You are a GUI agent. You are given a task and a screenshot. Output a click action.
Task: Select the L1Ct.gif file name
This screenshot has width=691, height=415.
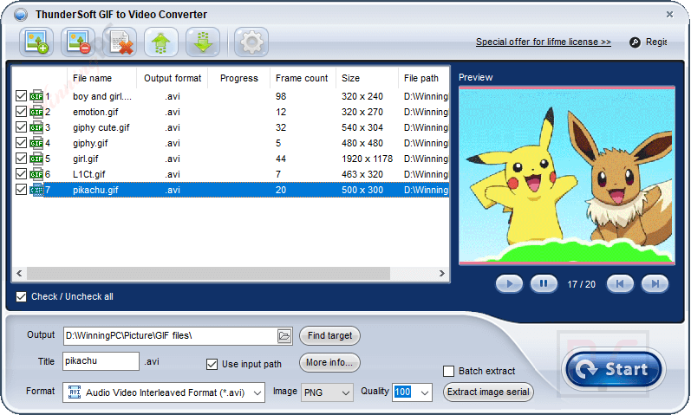pyautogui.click(x=89, y=174)
